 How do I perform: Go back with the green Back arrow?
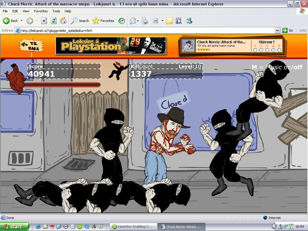[x=10, y=21]
